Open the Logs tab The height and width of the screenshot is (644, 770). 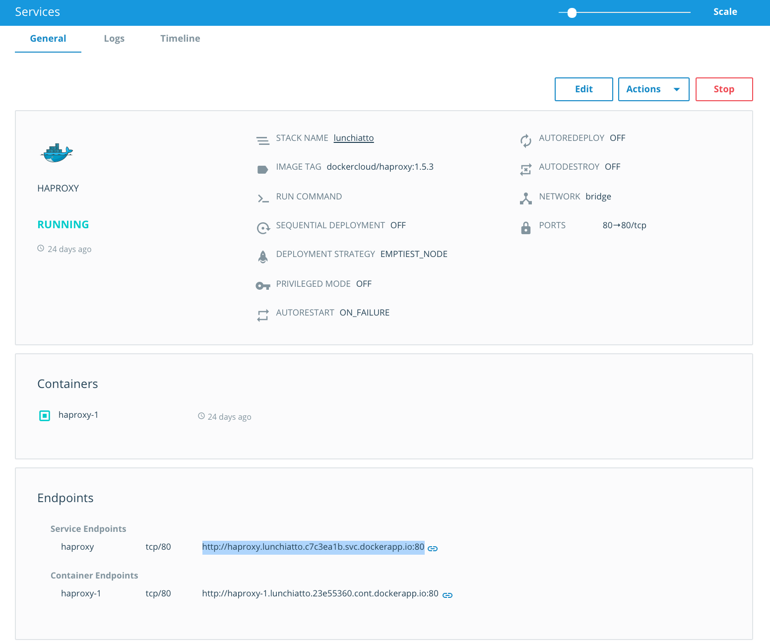pyautogui.click(x=114, y=39)
